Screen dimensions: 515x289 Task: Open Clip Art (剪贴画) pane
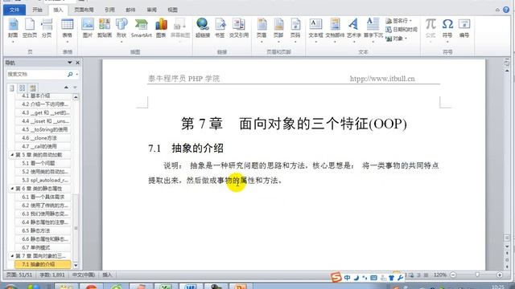click(105, 29)
